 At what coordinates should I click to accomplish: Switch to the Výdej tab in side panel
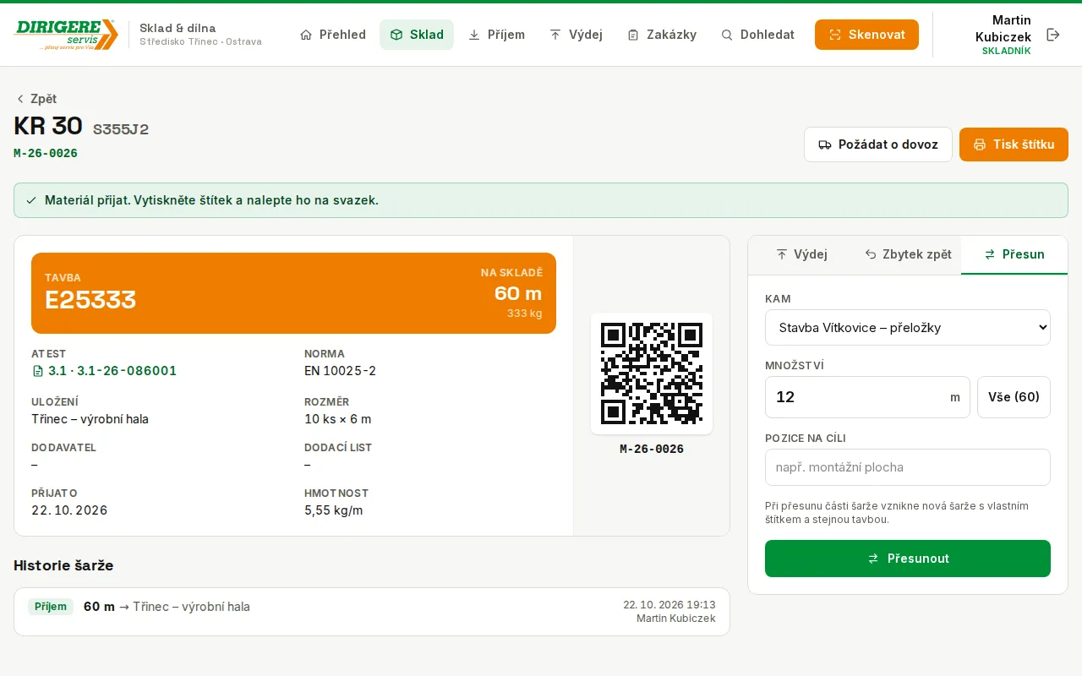pos(801,254)
